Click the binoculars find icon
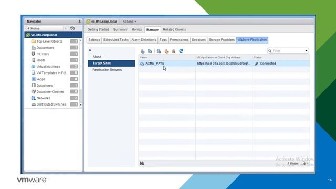The width and height of the screenshot is (336, 189). 142,163
